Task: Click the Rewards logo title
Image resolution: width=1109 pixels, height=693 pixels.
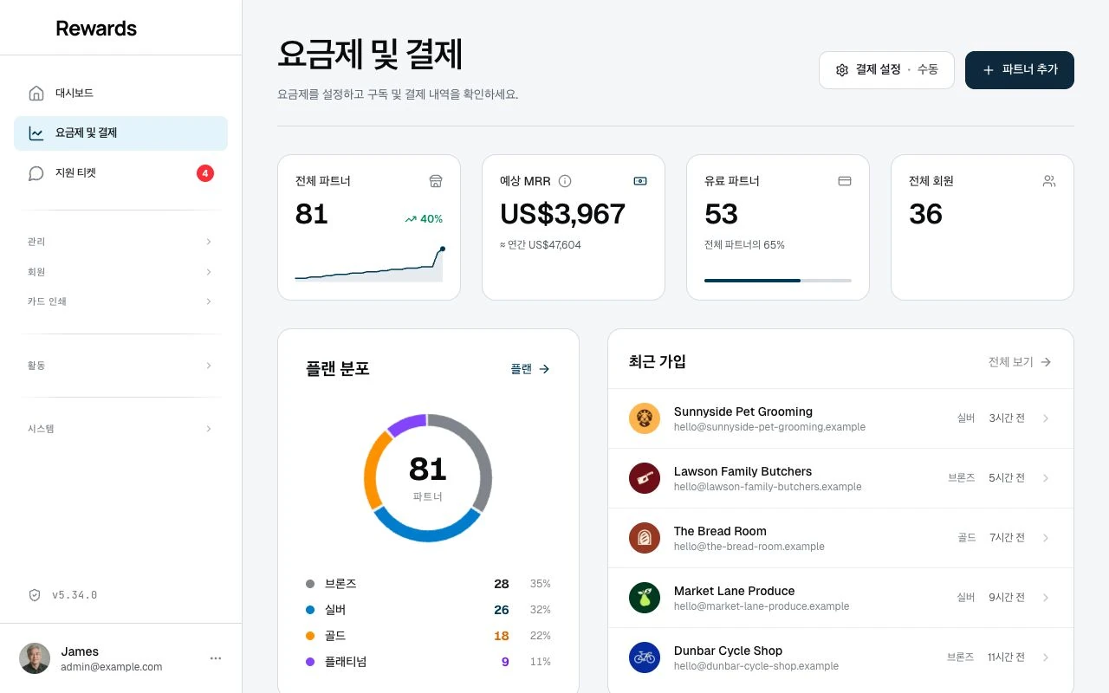Action: (96, 28)
